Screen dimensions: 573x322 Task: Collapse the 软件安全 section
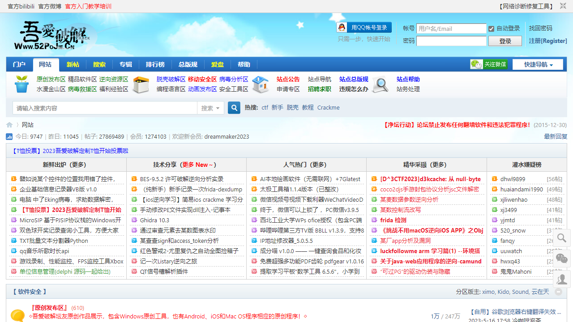(558, 292)
